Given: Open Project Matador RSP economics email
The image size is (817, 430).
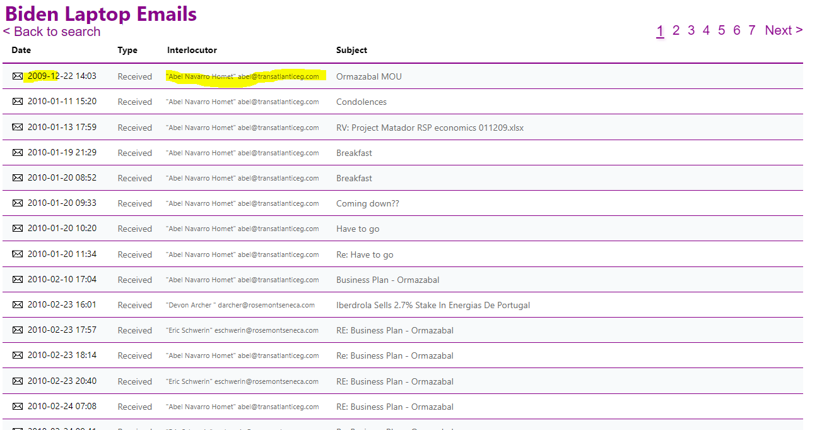Looking at the screenshot, I should [430, 128].
